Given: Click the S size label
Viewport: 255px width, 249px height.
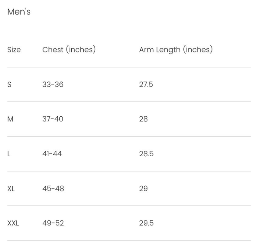Looking at the screenshot, I should point(10,85).
